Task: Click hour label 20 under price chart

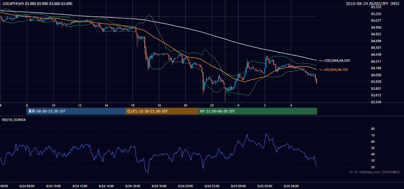Action: [x=186, y=106]
